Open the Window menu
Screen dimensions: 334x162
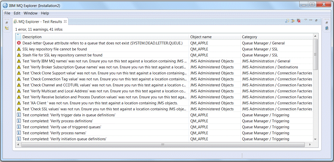pos(30,13)
